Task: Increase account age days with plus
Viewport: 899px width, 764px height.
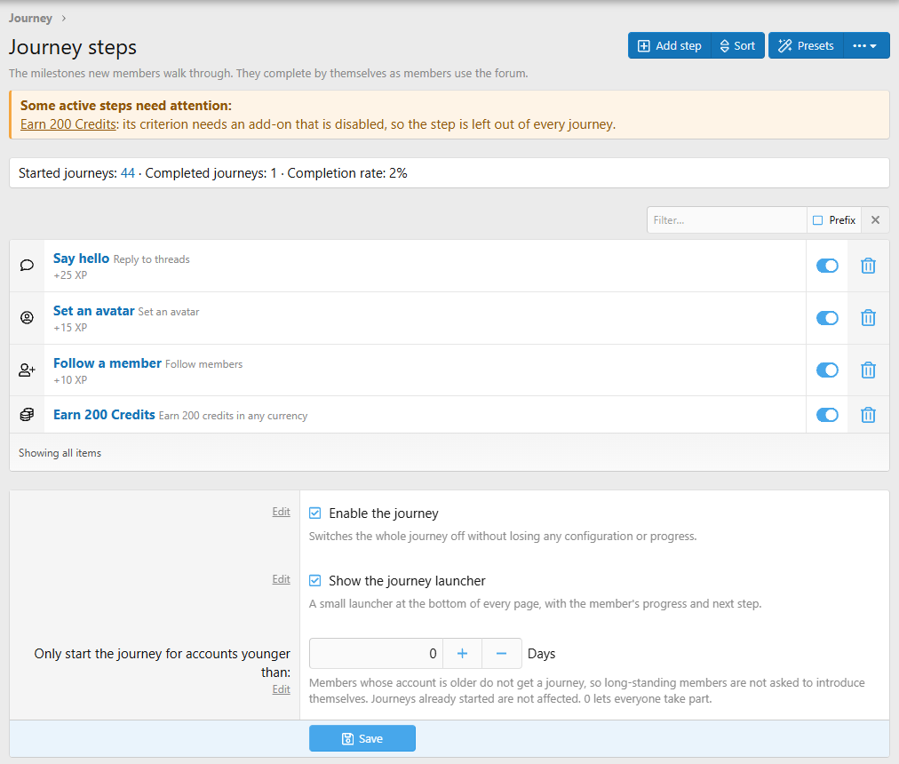Action: pyautogui.click(x=462, y=653)
